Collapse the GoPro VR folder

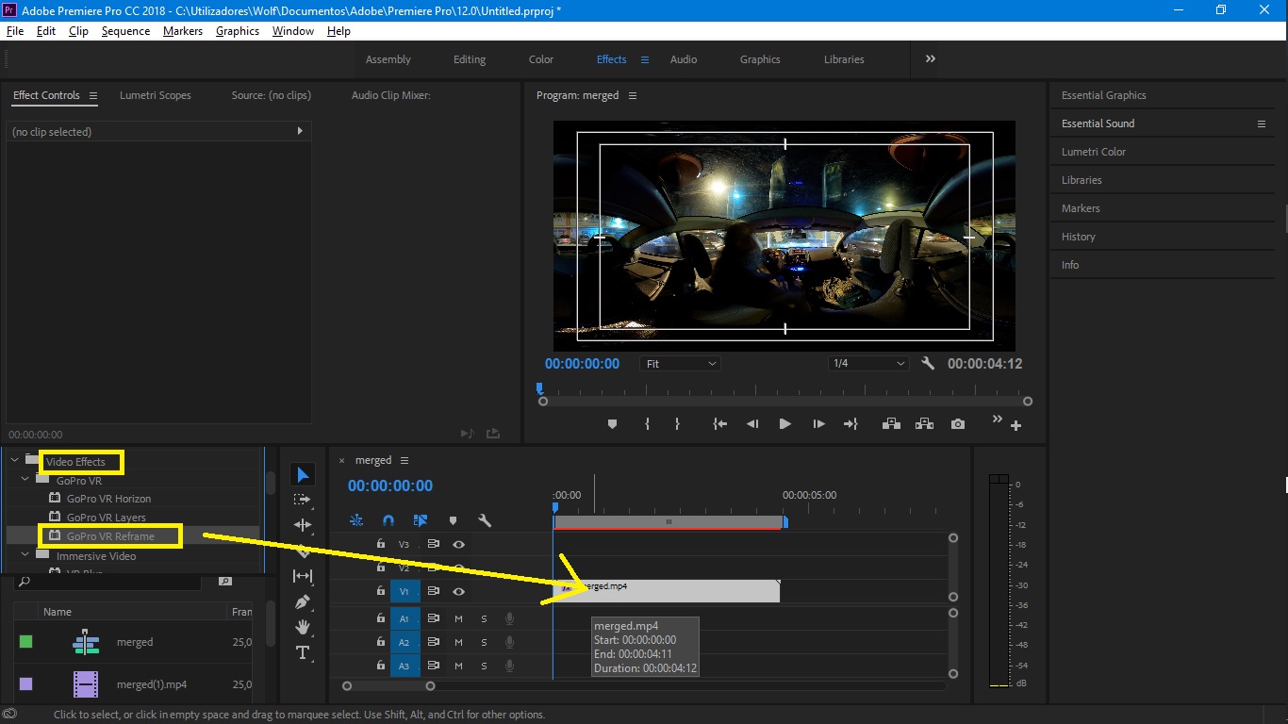click(25, 480)
